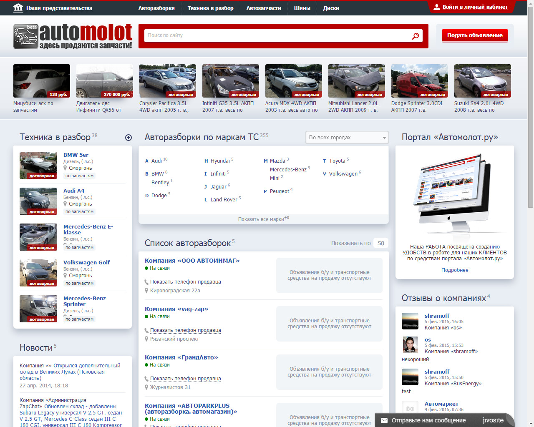Open Mercedes-Benz E-klasse listing title
The width and height of the screenshot is (534, 427).
point(88,230)
